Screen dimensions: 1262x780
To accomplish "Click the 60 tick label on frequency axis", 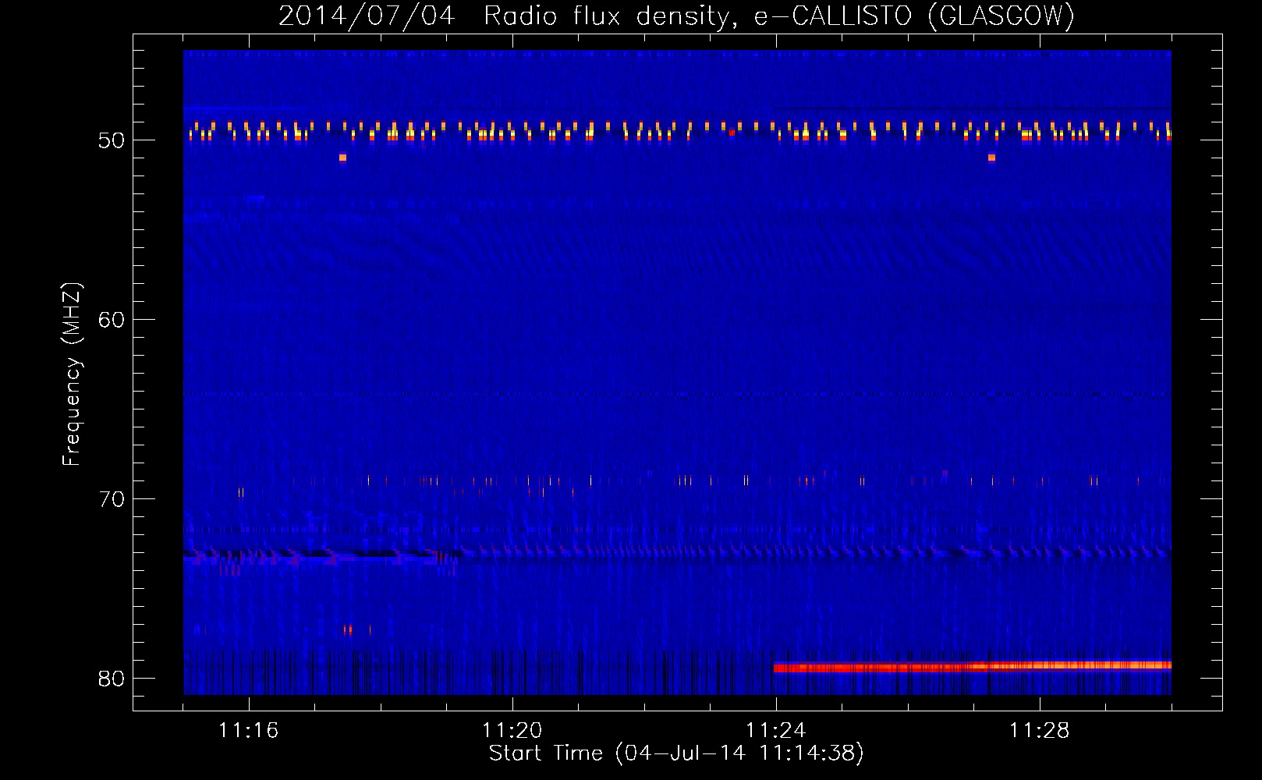I will 112,320.
